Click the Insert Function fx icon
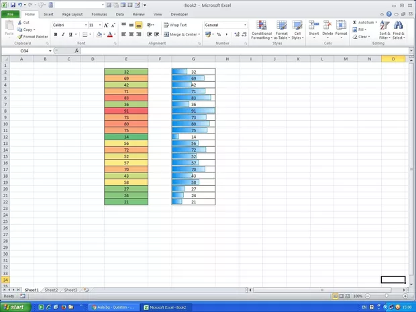The width and height of the screenshot is (416, 312). 76,51
